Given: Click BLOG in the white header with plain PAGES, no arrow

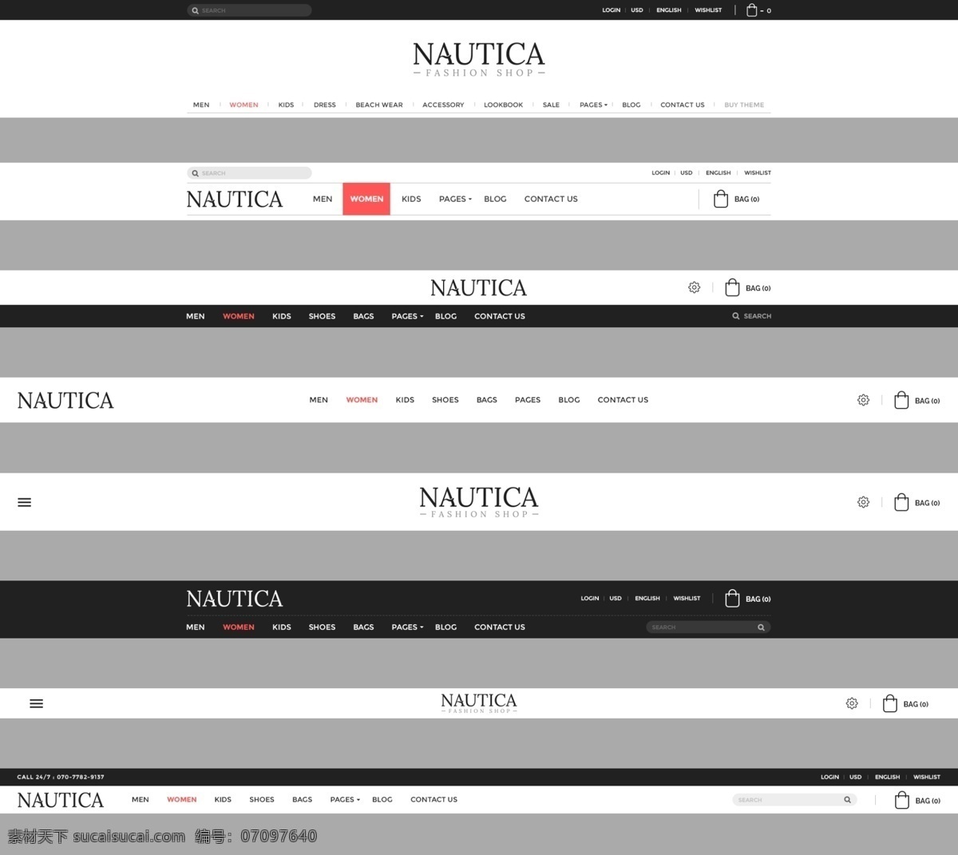Looking at the screenshot, I should point(569,400).
